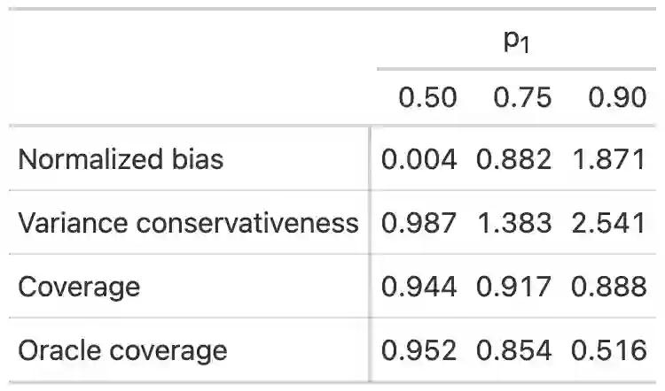
Task: Click the Normalized bias row label
Action: (x=121, y=159)
